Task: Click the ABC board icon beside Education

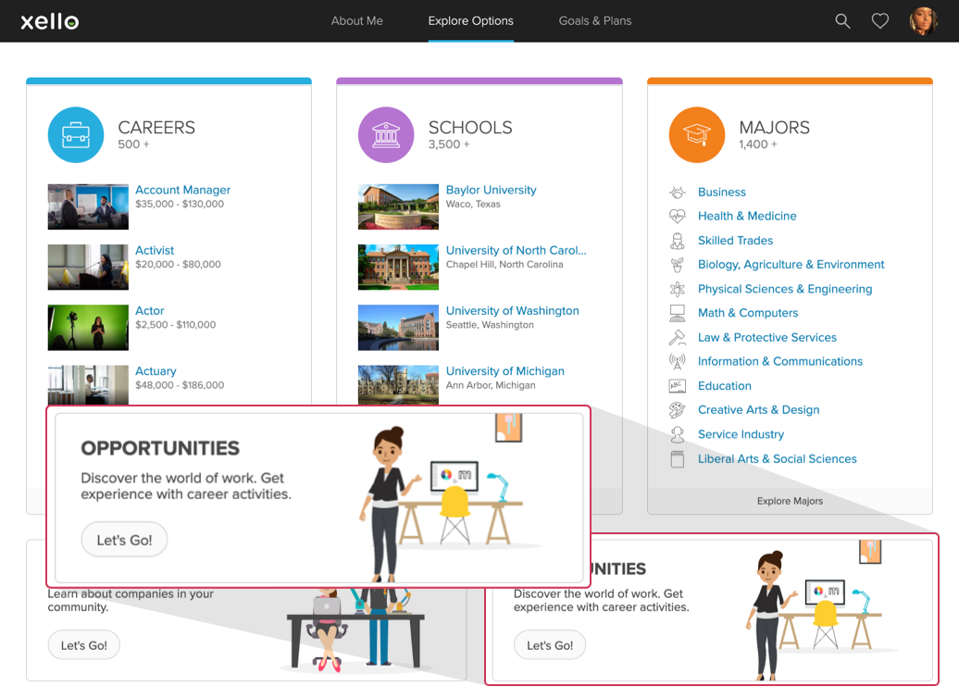Action: (x=677, y=386)
